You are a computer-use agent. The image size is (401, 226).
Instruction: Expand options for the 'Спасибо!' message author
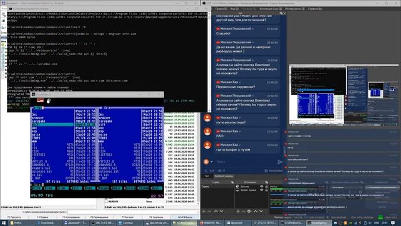253,29
